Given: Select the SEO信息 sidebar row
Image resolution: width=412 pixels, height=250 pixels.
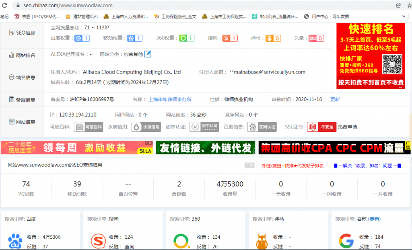Looking at the screenshot, I should 22,33.
